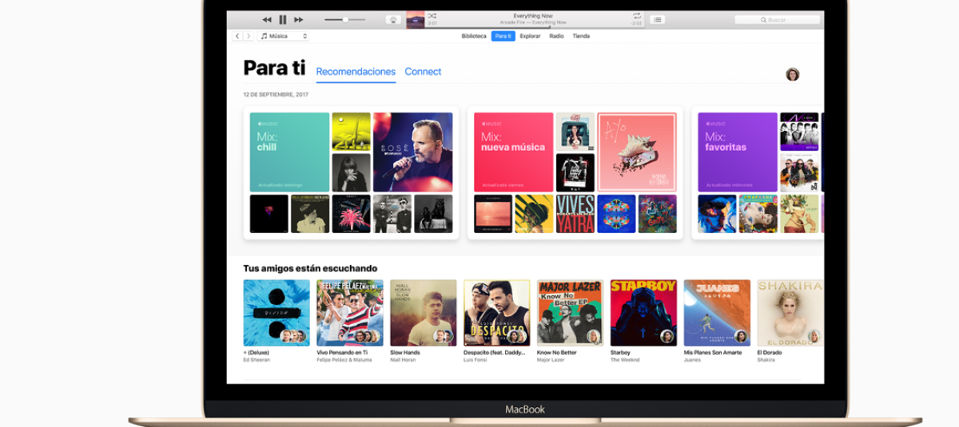Pause the current song
Image resolution: width=959 pixels, height=427 pixels.
coord(282,20)
